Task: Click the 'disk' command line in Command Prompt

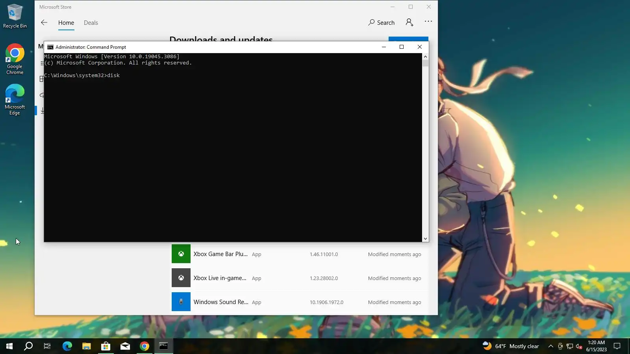Action: pos(82,76)
